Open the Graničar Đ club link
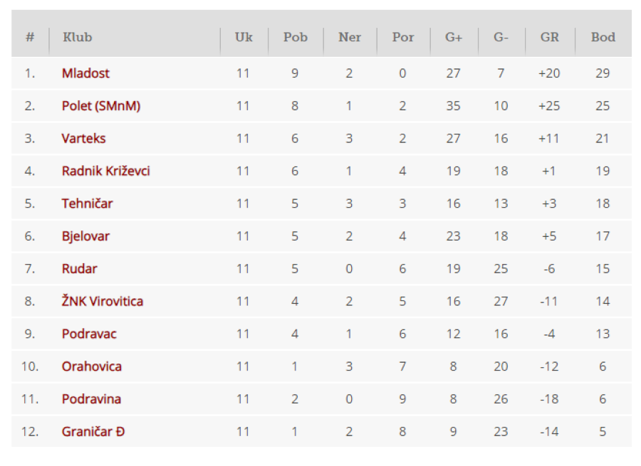641x466 pixels. pos(93,432)
